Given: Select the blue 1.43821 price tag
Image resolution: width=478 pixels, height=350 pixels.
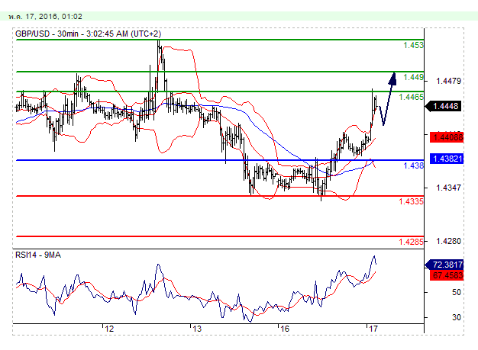Looking at the screenshot, I should (444, 159).
